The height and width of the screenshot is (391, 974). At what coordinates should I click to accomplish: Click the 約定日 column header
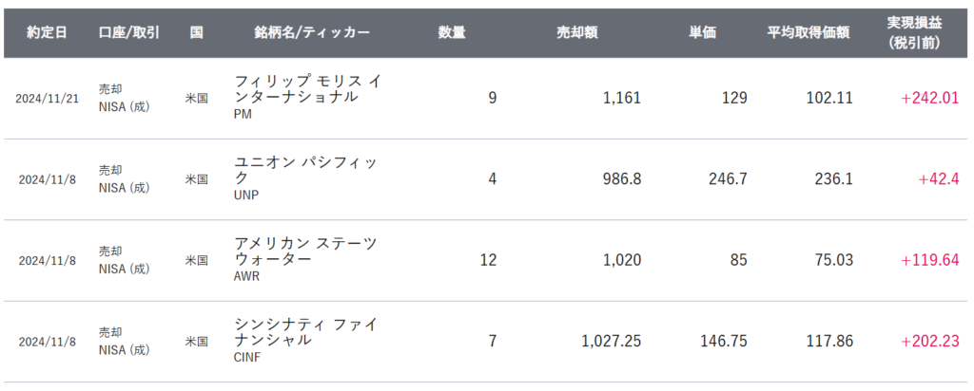tap(48, 32)
